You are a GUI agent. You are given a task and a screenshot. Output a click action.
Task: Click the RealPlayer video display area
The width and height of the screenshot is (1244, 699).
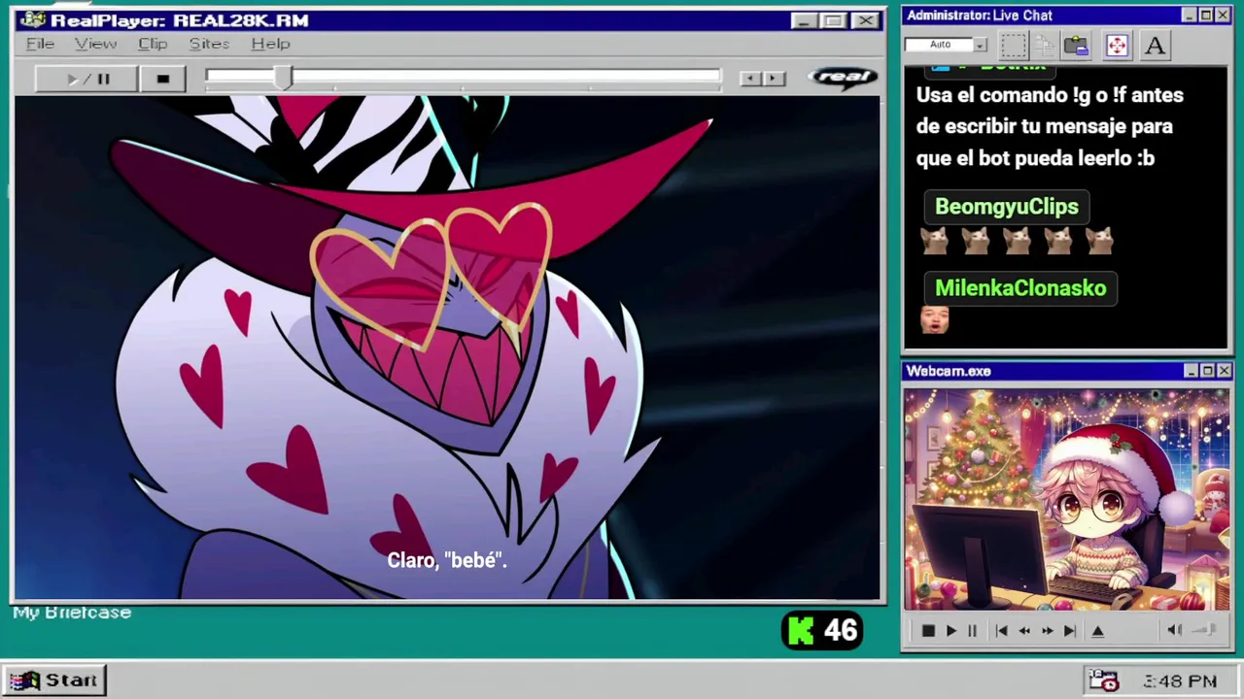coord(447,348)
